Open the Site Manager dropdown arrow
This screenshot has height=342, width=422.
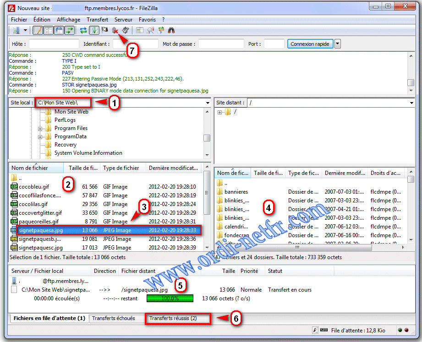pyautogui.click(x=25, y=30)
